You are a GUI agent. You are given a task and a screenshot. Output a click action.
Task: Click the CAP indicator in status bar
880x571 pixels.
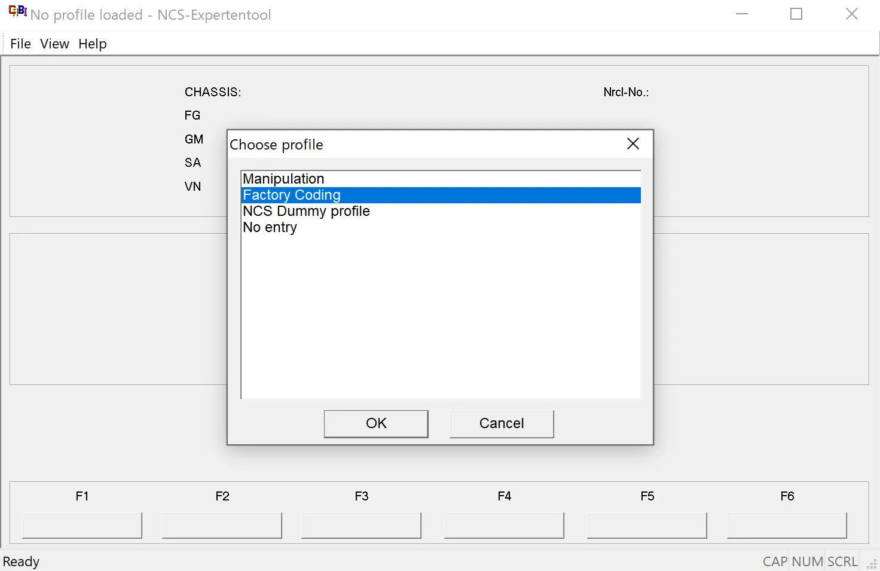[775, 561]
